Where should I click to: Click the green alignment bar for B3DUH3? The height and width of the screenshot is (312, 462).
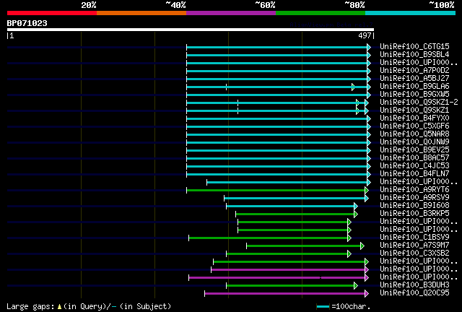tap(291, 285)
